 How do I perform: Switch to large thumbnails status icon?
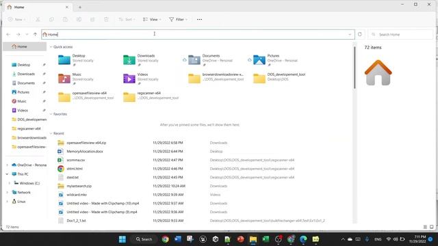[x=432, y=227]
